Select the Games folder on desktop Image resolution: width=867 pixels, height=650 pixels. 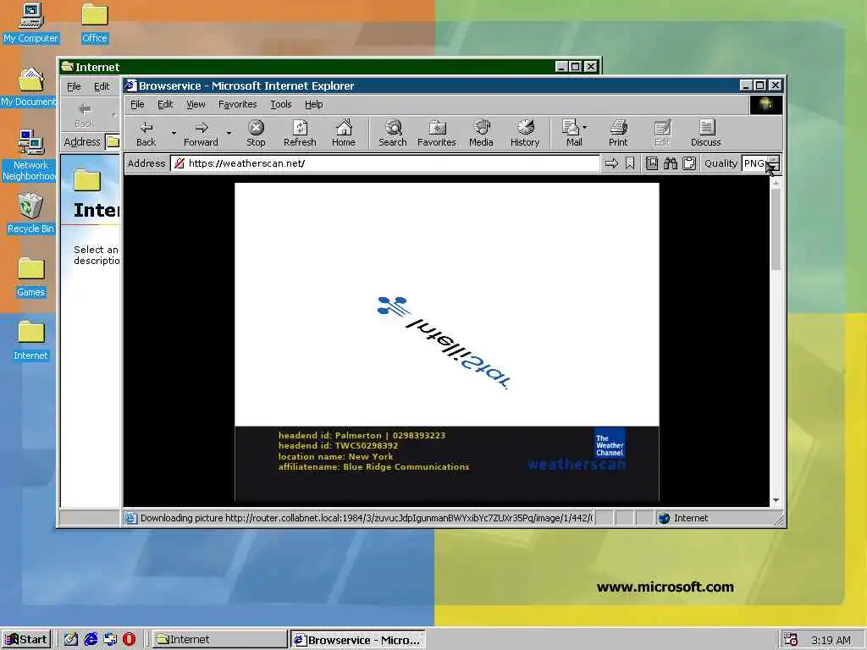(30, 277)
